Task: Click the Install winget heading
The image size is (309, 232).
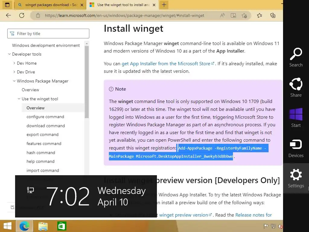Action: coord(133,28)
